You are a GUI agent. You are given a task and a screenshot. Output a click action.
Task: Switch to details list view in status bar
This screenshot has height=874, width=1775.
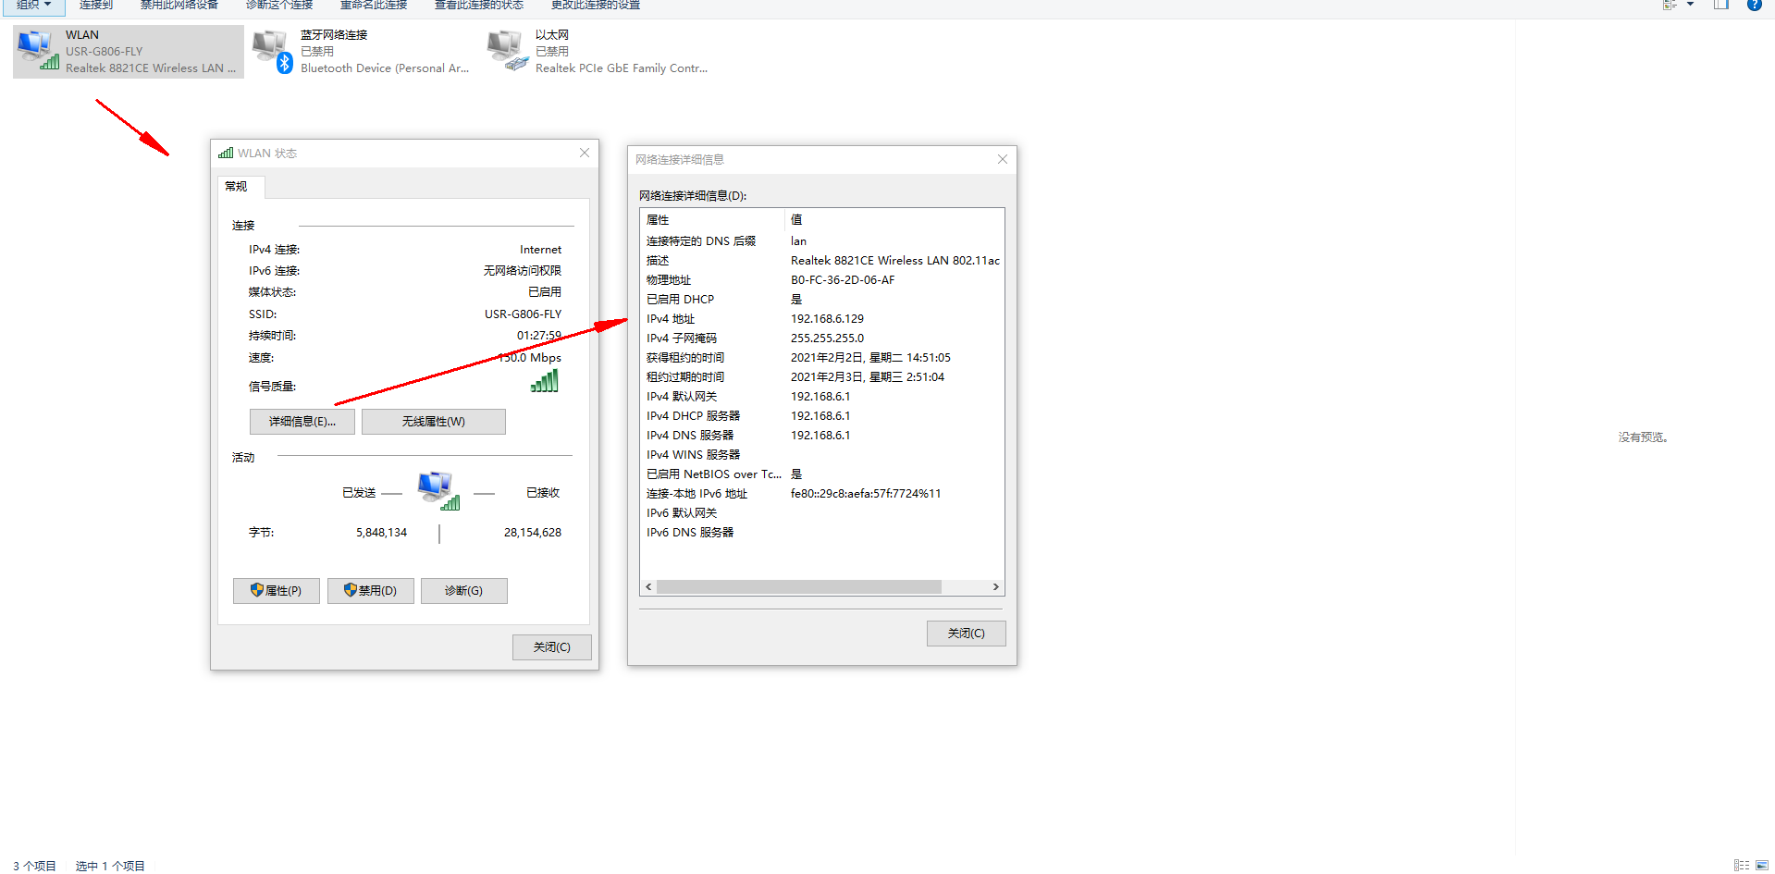click(x=1742, y=865)
